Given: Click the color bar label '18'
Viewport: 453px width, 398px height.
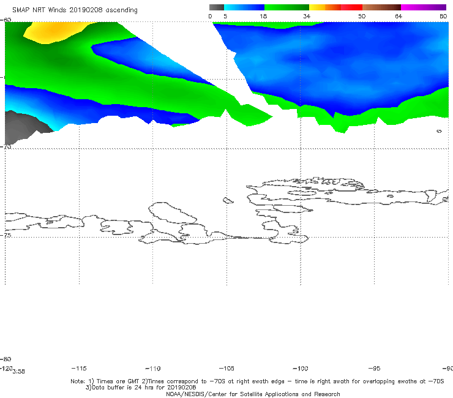Looking at the screenshot, I should tap(263, 16).
